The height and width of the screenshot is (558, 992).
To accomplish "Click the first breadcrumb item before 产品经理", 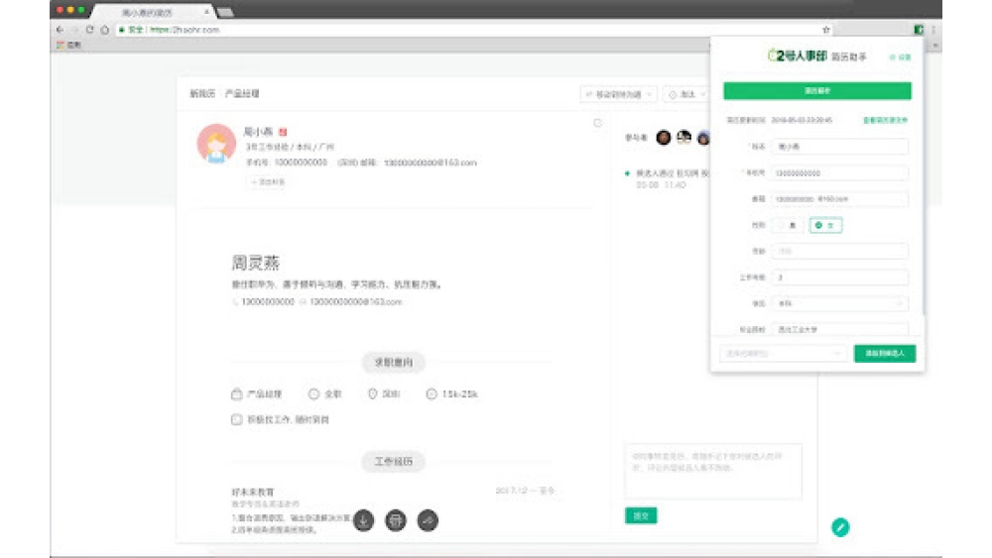I will (202, 93).
